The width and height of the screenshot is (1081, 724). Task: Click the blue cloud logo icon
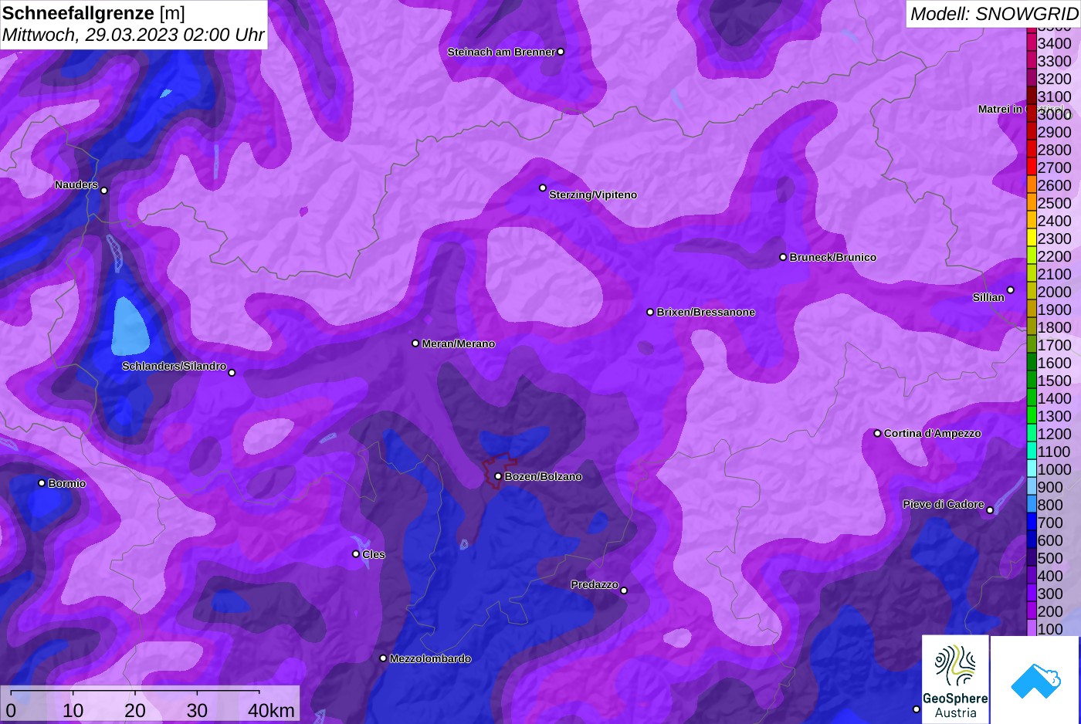pyautogui.click(x=1035, y=680)
